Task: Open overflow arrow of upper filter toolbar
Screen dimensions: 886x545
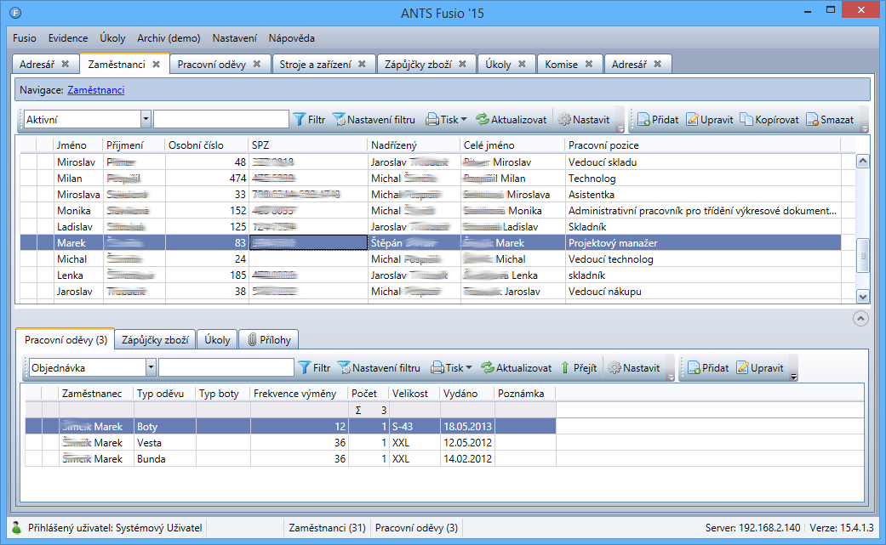Action: [620, 129]
